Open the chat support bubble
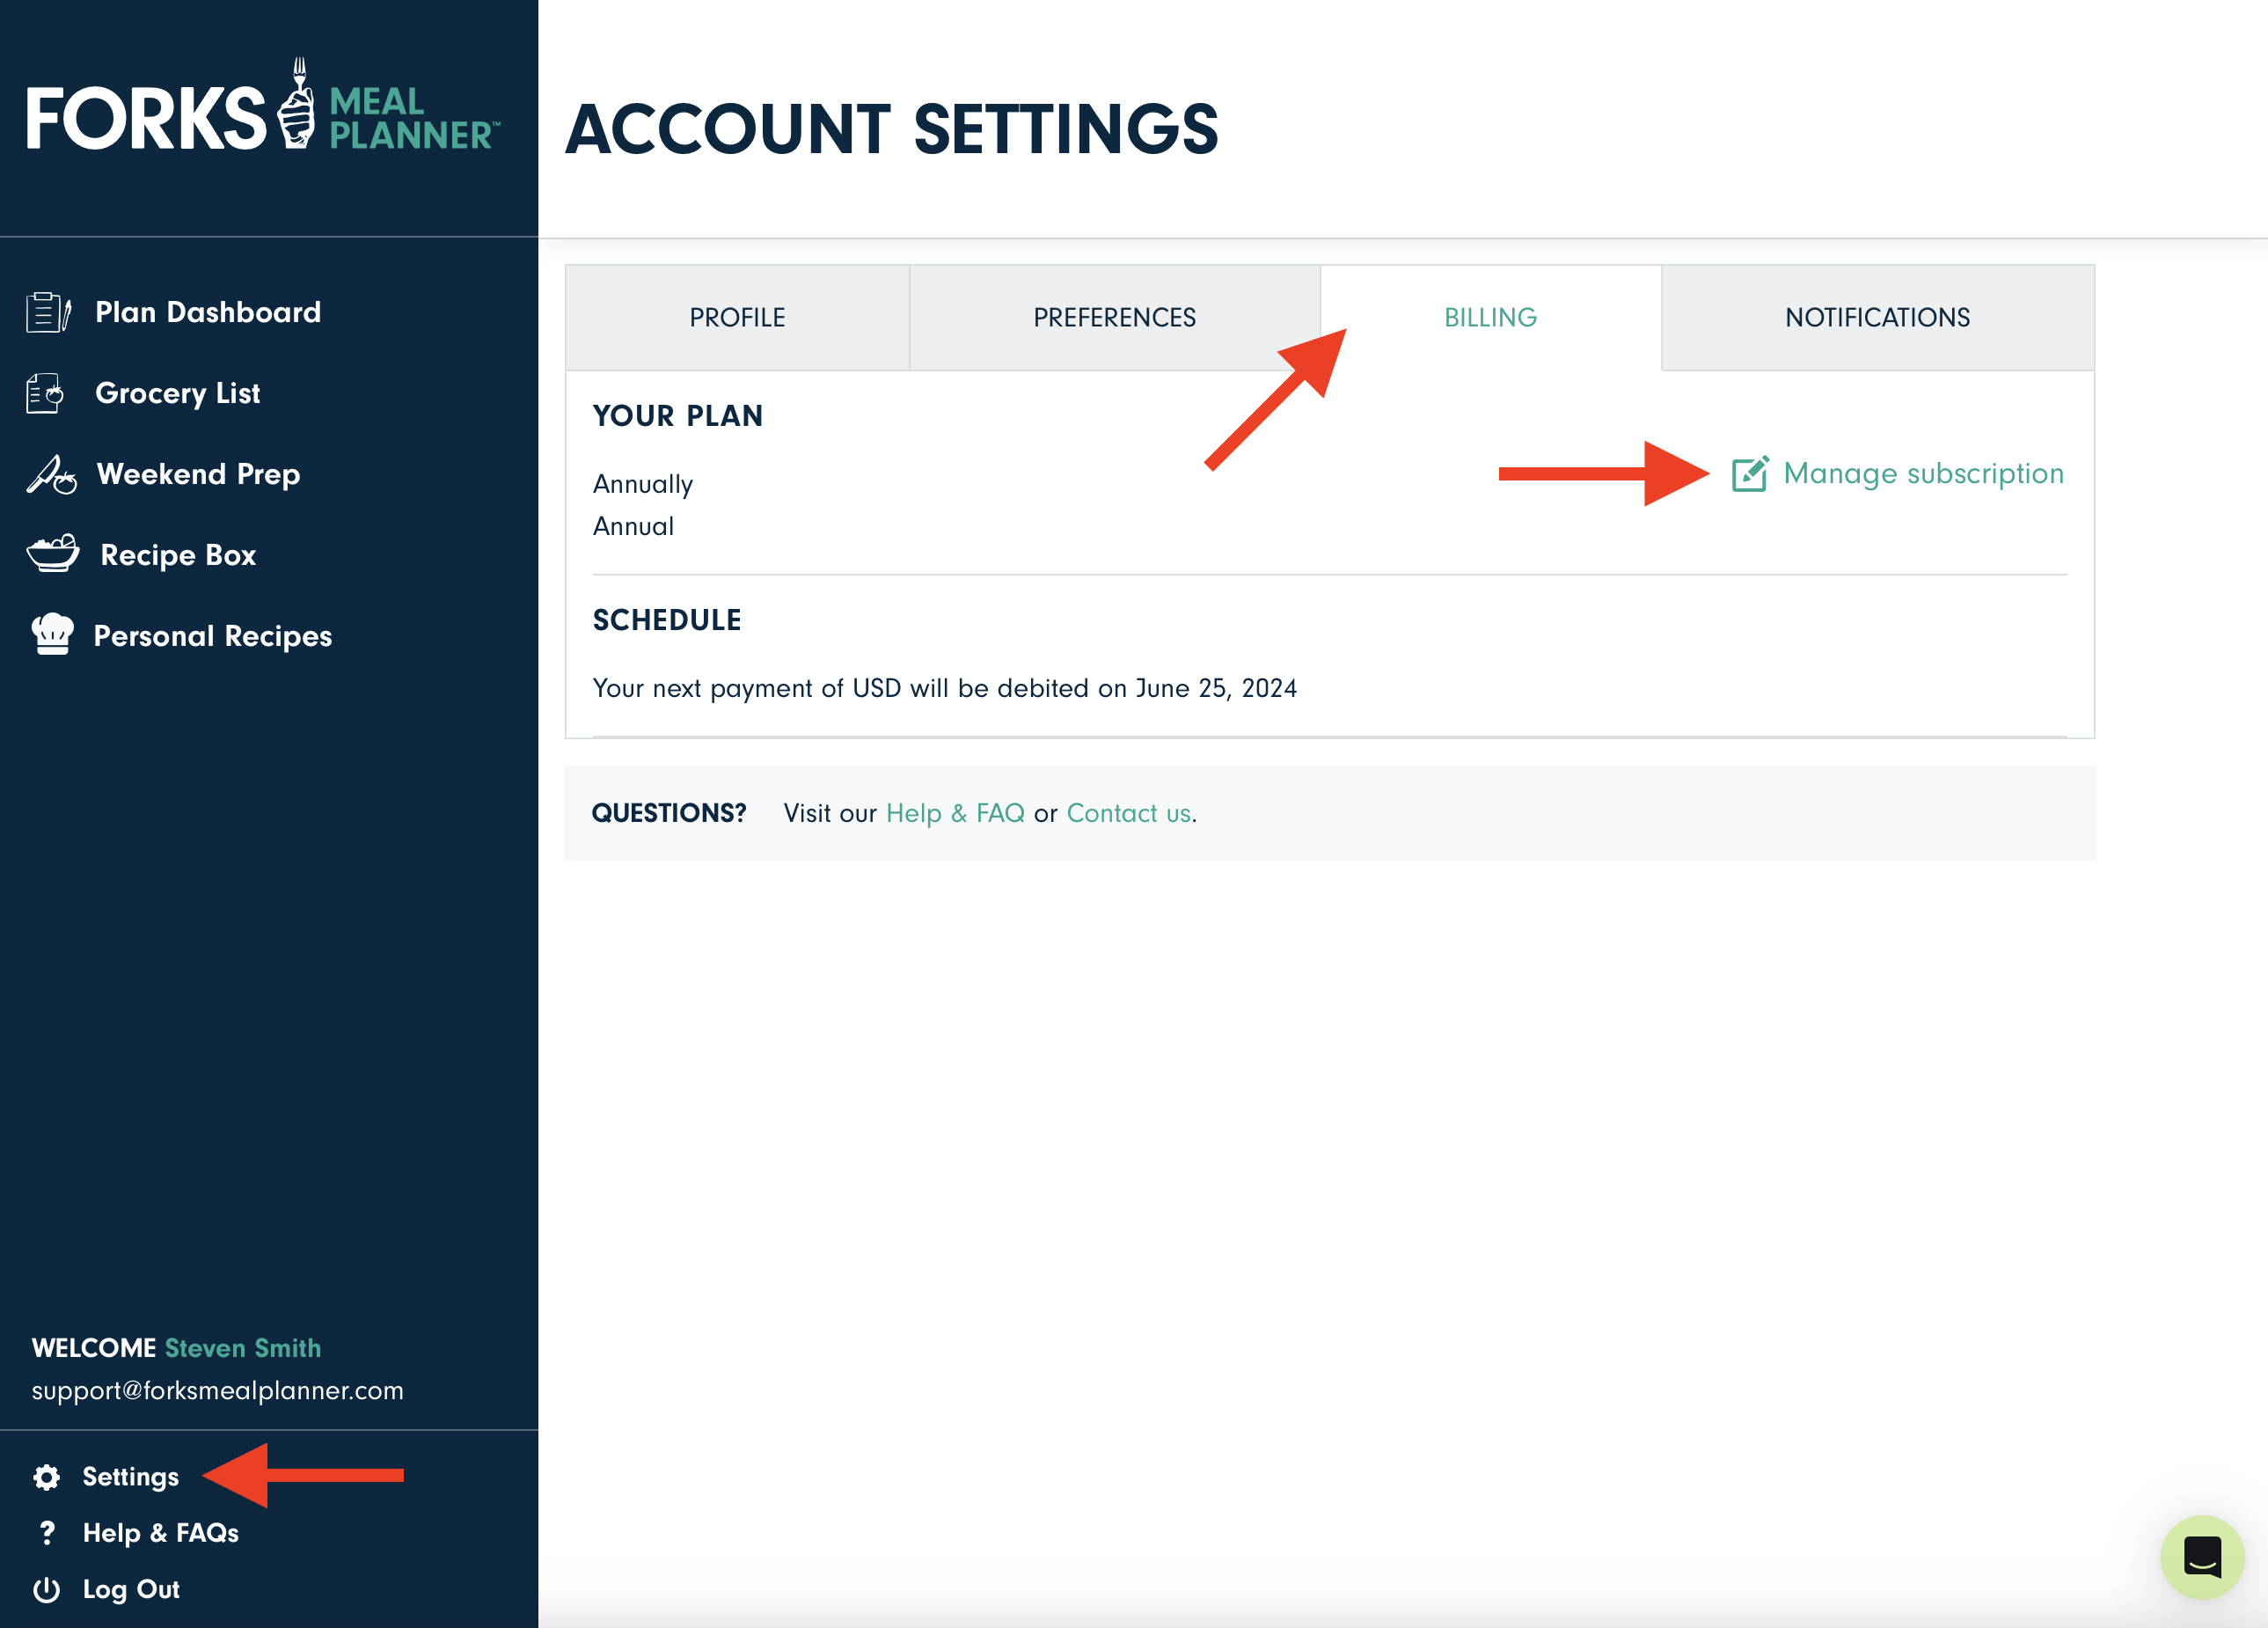The height and width of the screenshot is (1628, 2268). pyautogui.click(x=2202, y=1557)
